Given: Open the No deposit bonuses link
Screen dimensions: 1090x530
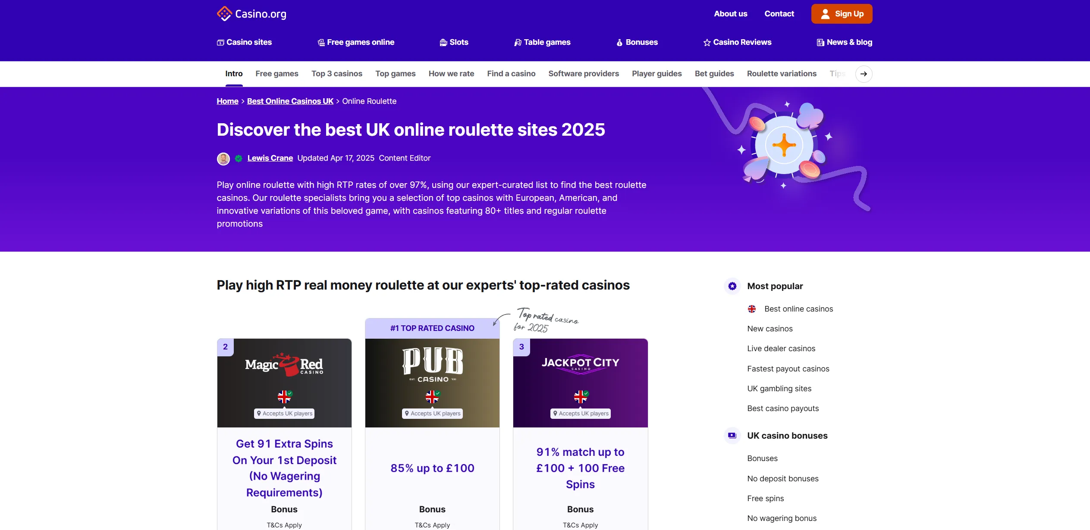Looking at the screenshot, I should pyautogui.click(x=782, y=479).
